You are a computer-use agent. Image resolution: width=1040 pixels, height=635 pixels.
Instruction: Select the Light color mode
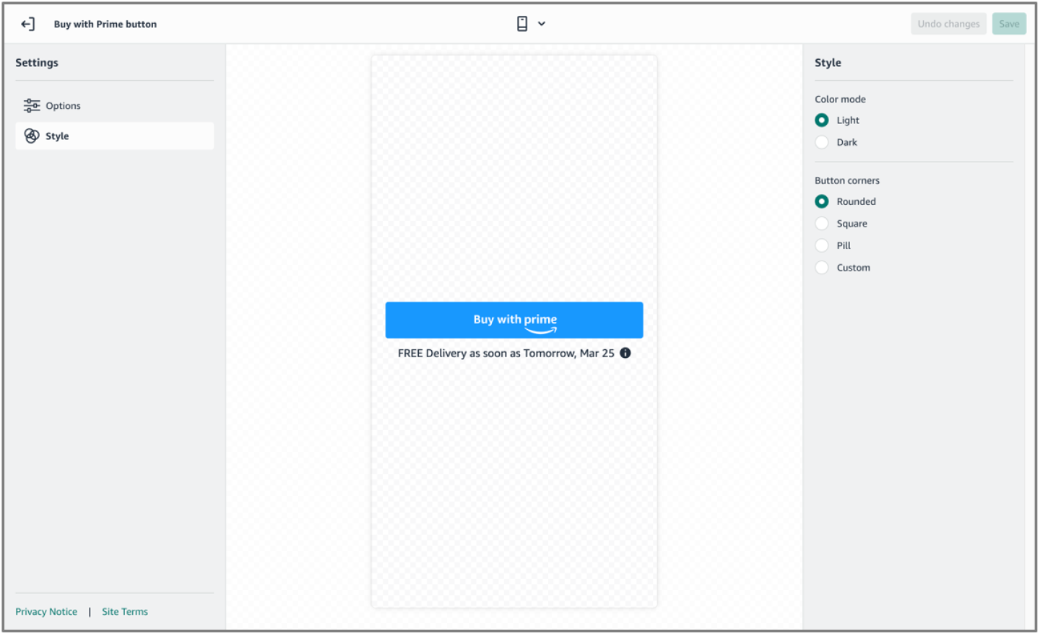pos(821,120)
